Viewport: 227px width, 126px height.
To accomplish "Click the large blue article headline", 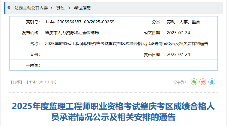I will pyautogui.click(x=113, y=112).
